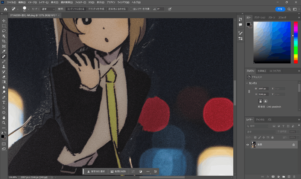The height and width of the screenshot is (179, 301).
Task: Select the Crop tool
Action: point(4,41)
